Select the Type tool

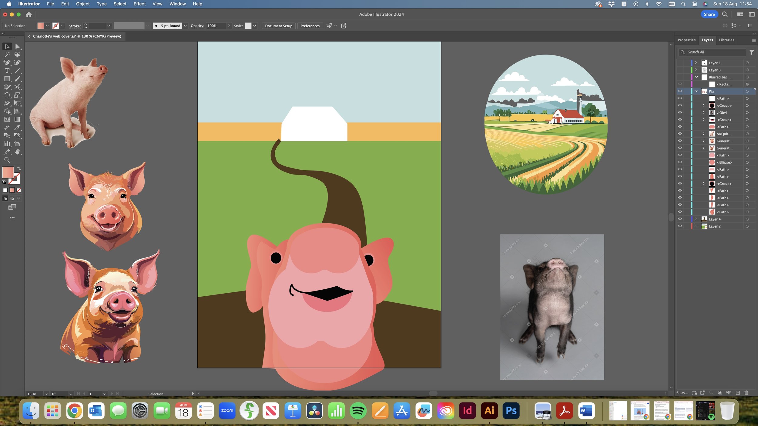click(7, 71)
